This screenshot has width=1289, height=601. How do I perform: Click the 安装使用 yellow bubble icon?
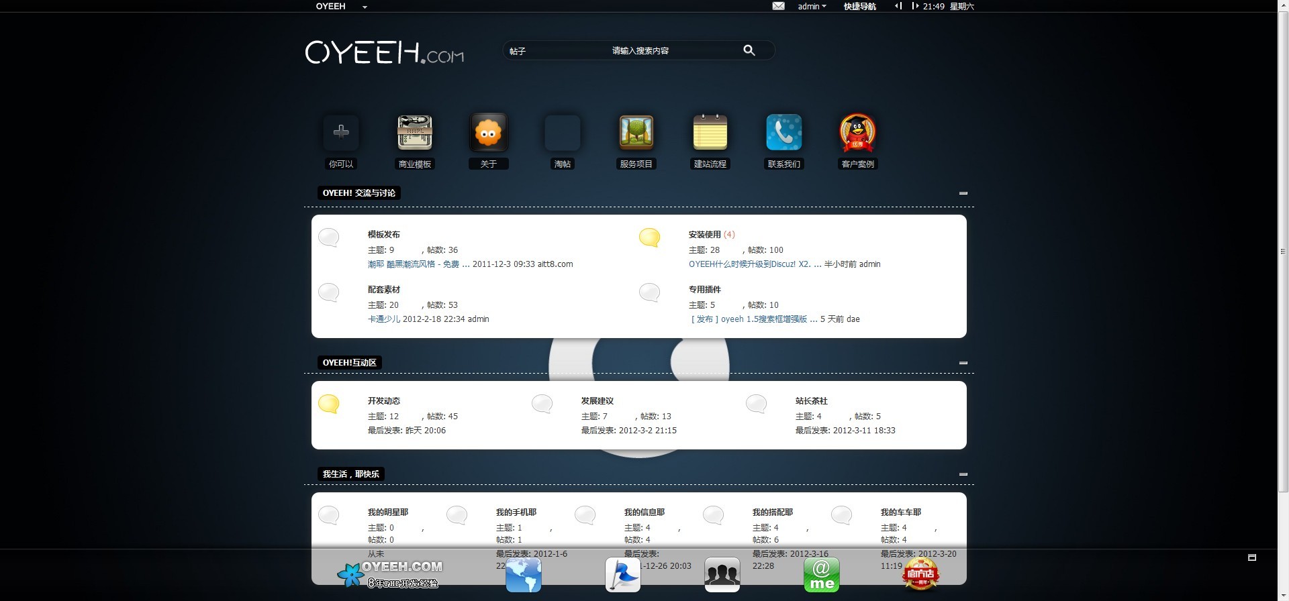pyautogui.click(x=649, y=237)
